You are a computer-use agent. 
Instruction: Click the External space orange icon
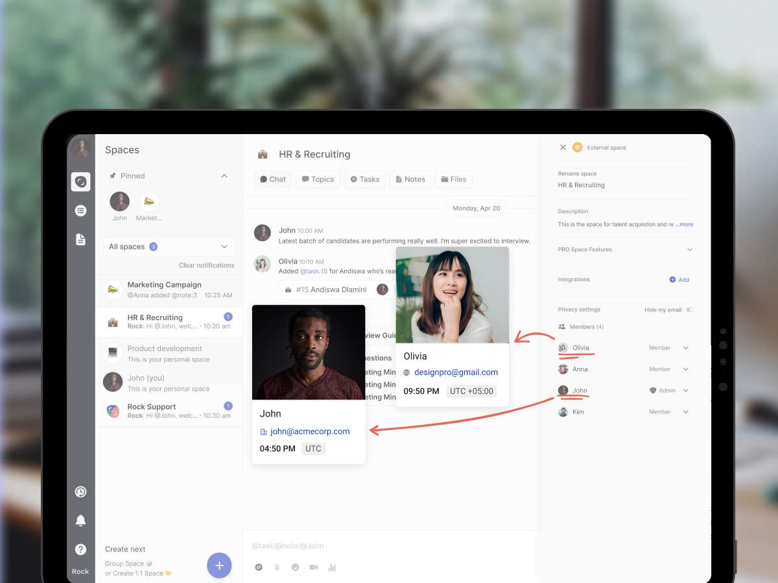577,148
